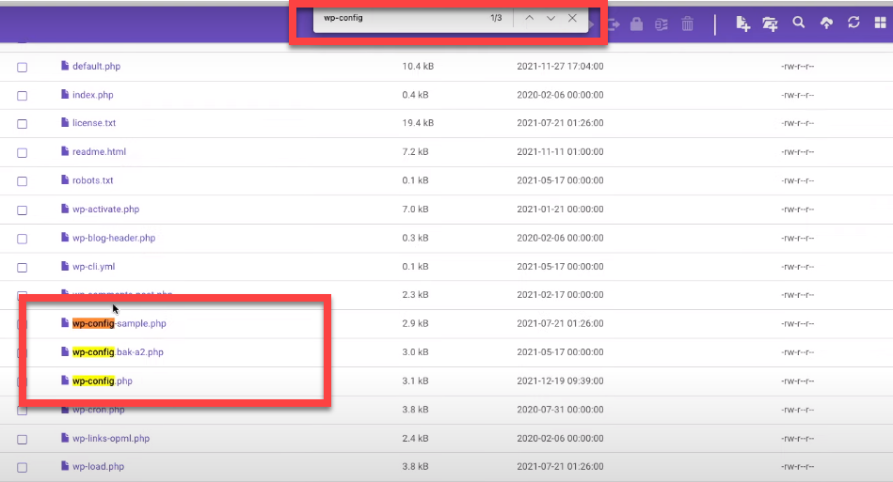Open the default.php file name

(96, 66)
